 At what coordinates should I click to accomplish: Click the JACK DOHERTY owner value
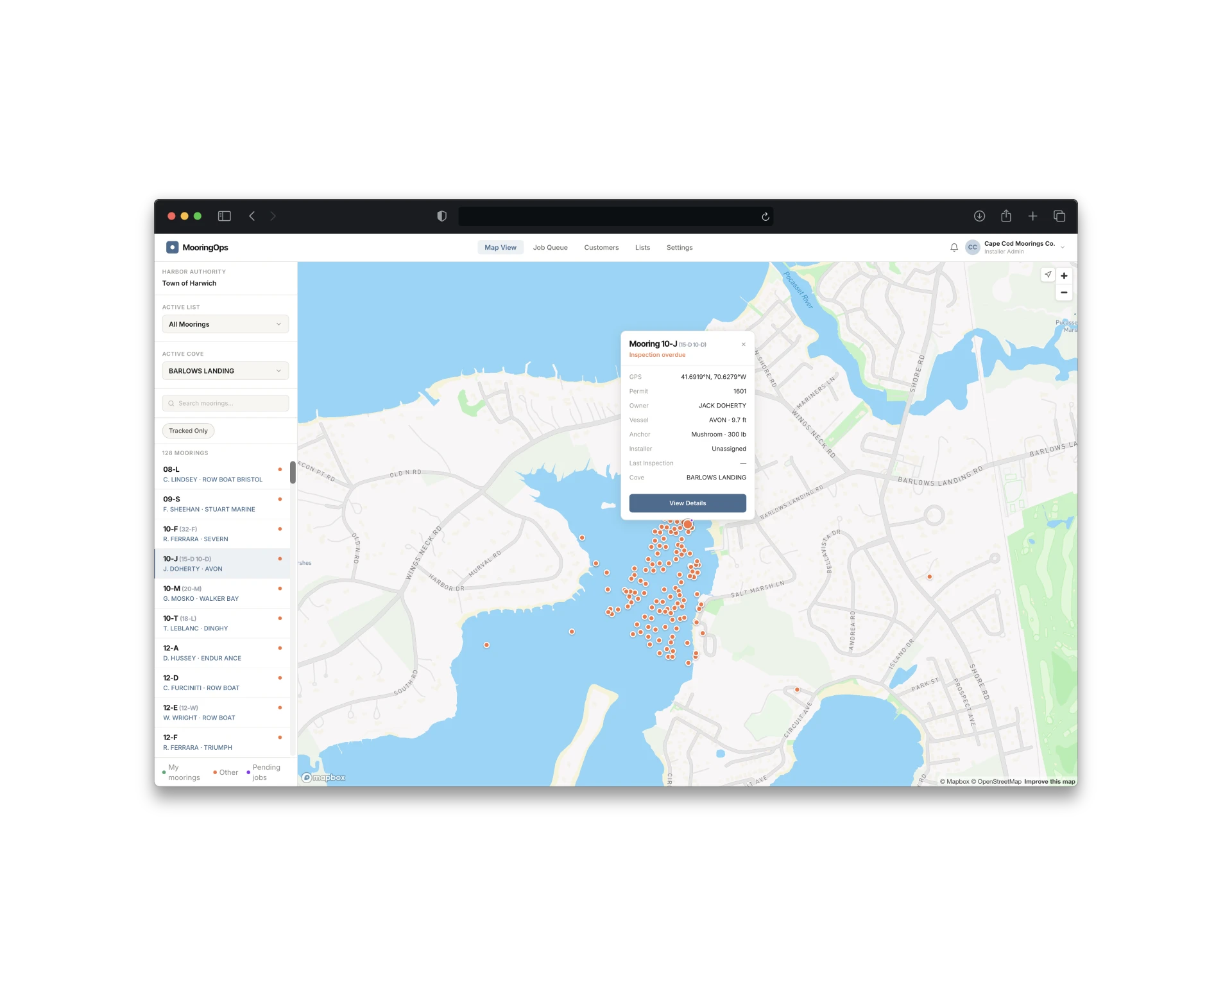tap(723, 406)
